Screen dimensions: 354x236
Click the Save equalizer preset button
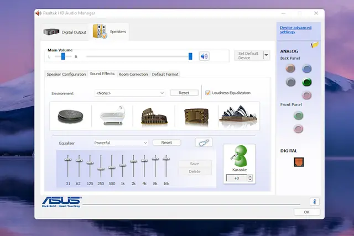[x=195, y=164]
